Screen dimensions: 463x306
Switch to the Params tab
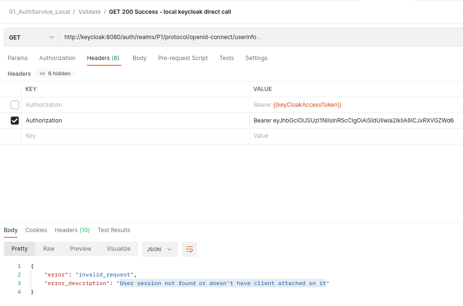(x=18, y=58)
